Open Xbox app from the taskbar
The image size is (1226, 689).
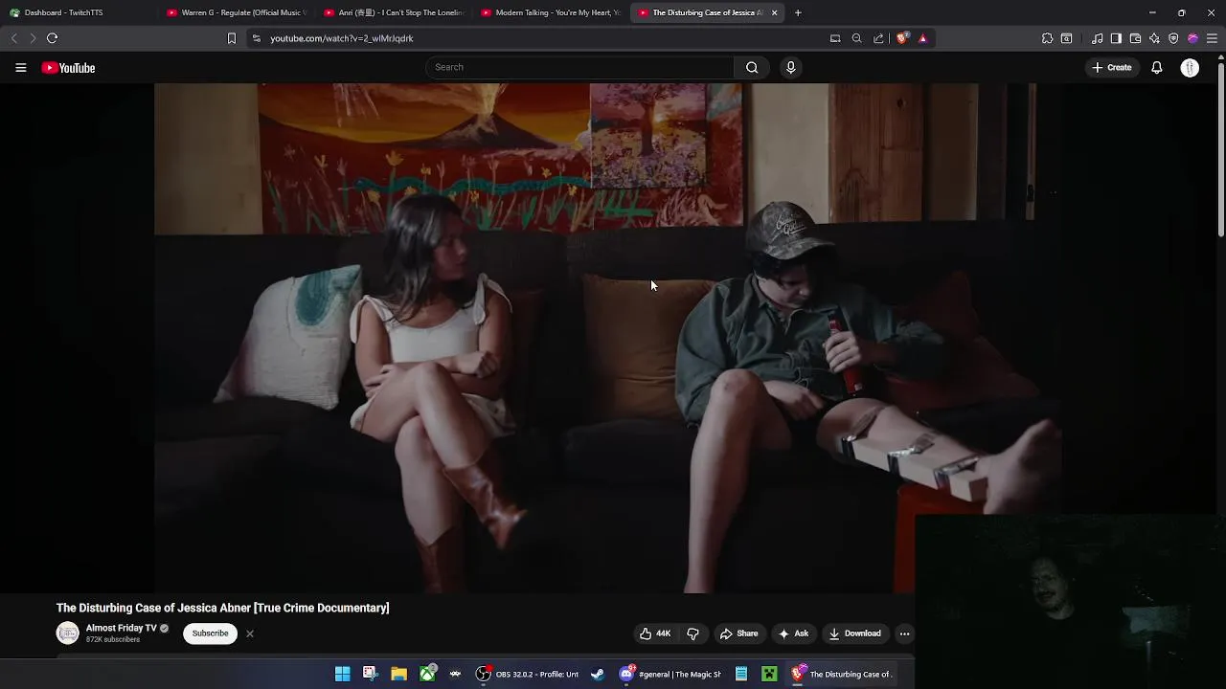click(427, 674)
